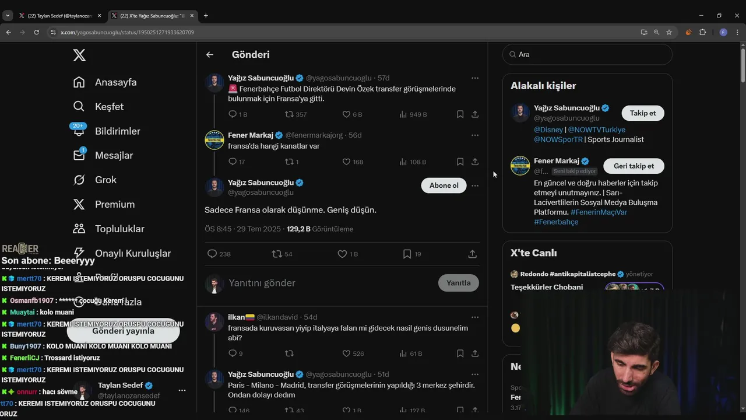Go back using Gönderi back arrow
The image size is (746, 420).
tap(210, 55)
